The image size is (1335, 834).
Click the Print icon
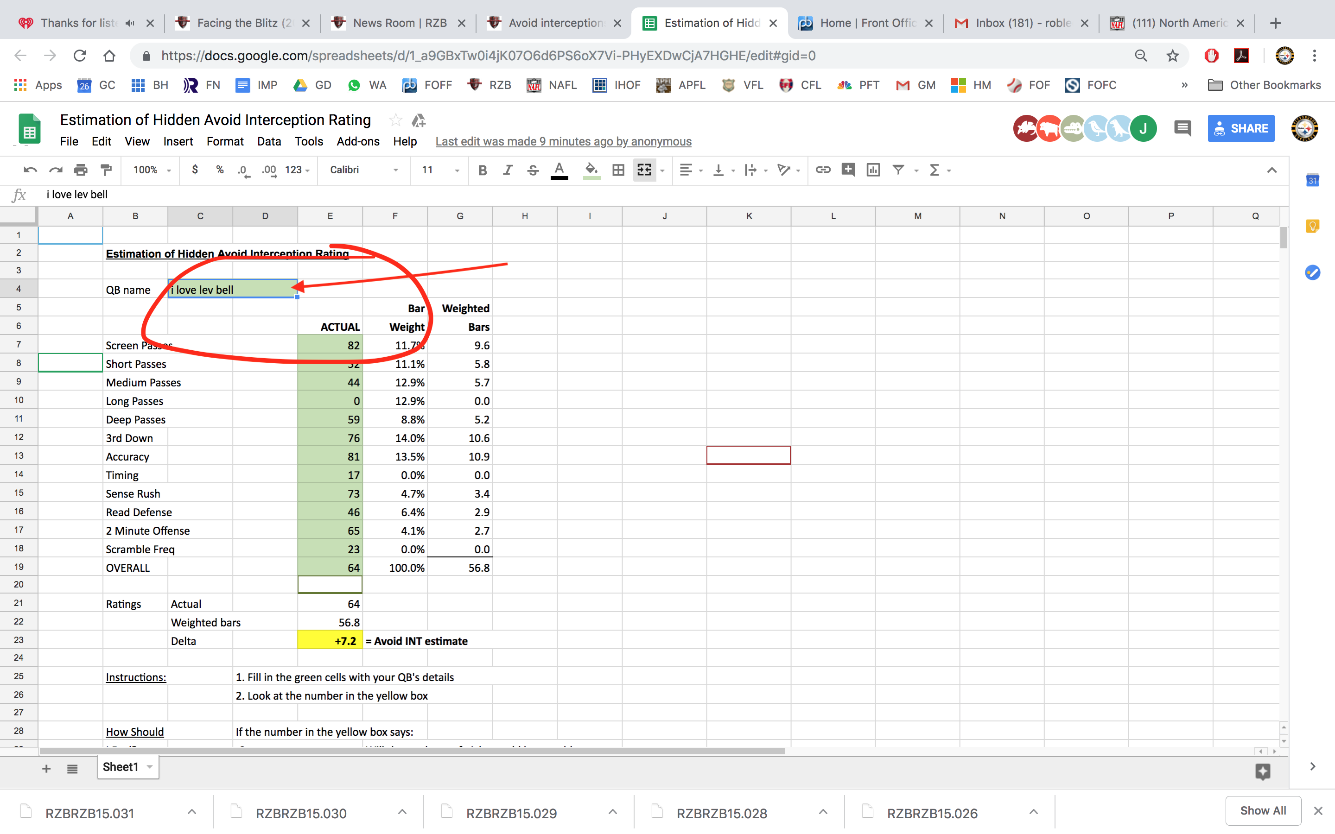tap(81, 170)
